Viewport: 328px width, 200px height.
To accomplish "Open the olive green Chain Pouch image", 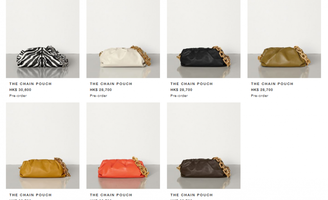I will click(284, 39).
